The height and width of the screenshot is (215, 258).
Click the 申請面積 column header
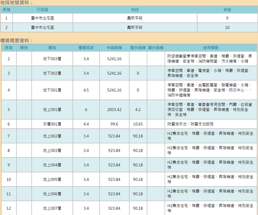pos(114,48)
